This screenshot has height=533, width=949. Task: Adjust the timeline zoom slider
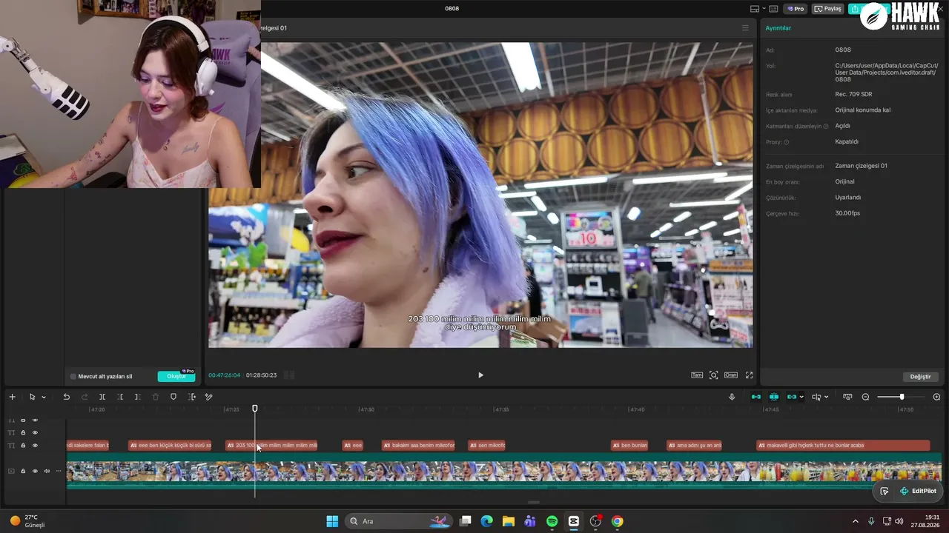coord(902,397)
